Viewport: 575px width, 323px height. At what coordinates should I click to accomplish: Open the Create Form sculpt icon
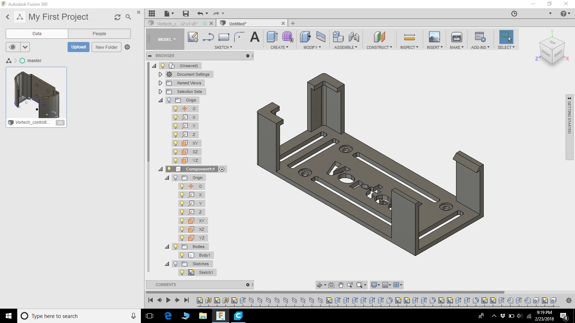point(287,37)
